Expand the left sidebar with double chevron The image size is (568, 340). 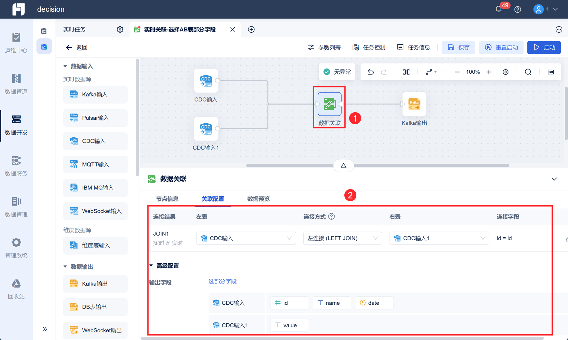45,329
